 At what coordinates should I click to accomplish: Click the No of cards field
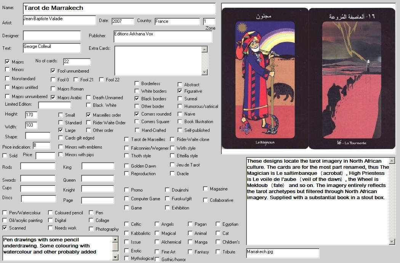coord(77,62)
